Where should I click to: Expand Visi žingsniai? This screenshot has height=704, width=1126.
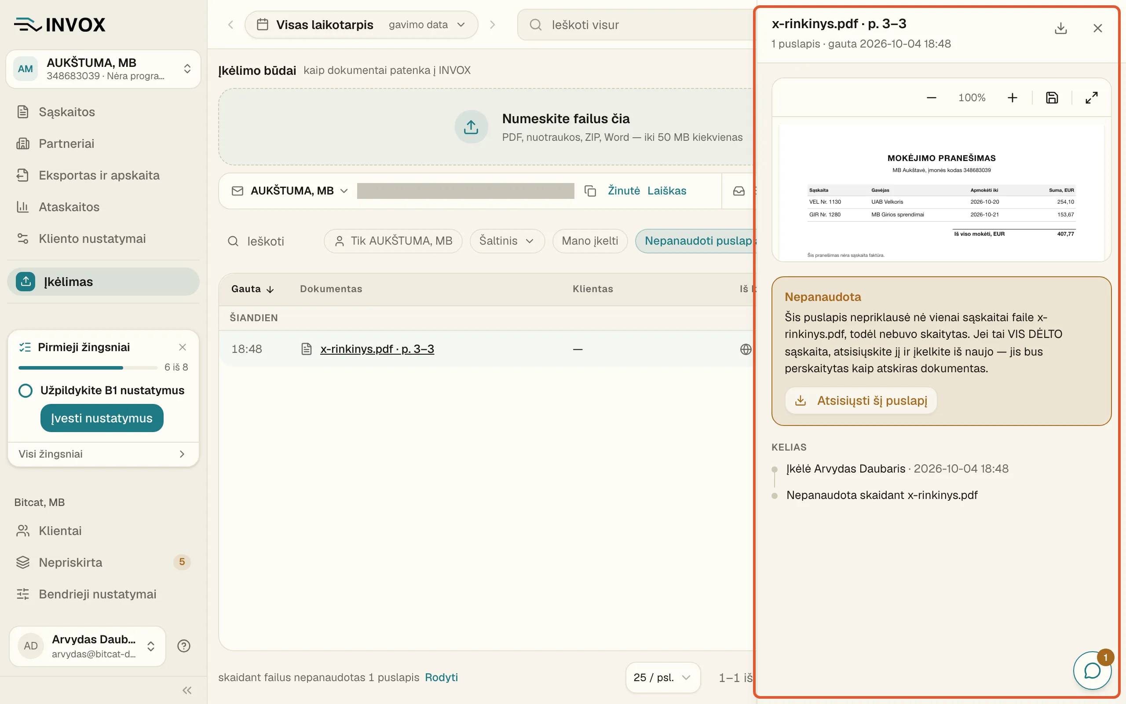click(103, 454)
